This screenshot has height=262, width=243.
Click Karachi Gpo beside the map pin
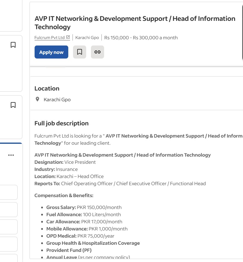(x=57, y=100)
